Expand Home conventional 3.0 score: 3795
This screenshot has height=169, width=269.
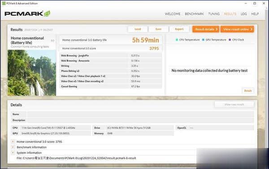13,141
